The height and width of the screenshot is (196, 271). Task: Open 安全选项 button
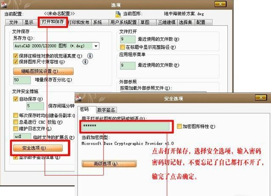[x=38, y=148]
